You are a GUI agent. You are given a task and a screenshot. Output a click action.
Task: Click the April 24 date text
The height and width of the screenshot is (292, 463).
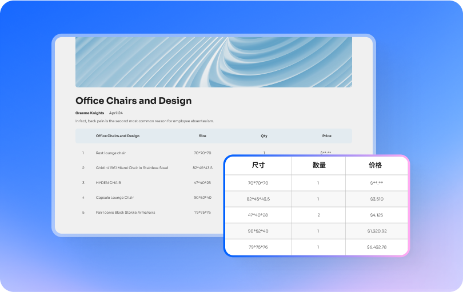pyautogui.click(x=115, y=113)
